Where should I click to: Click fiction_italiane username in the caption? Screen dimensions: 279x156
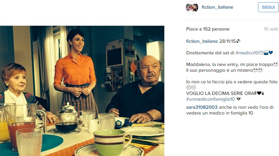[202, 41]
